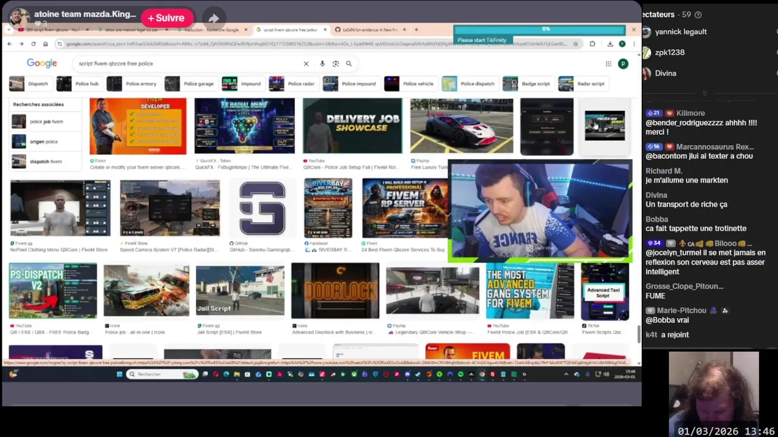Open the Doorlock image result
This screenshot has height=437, width=778.
tap(335, 291)
